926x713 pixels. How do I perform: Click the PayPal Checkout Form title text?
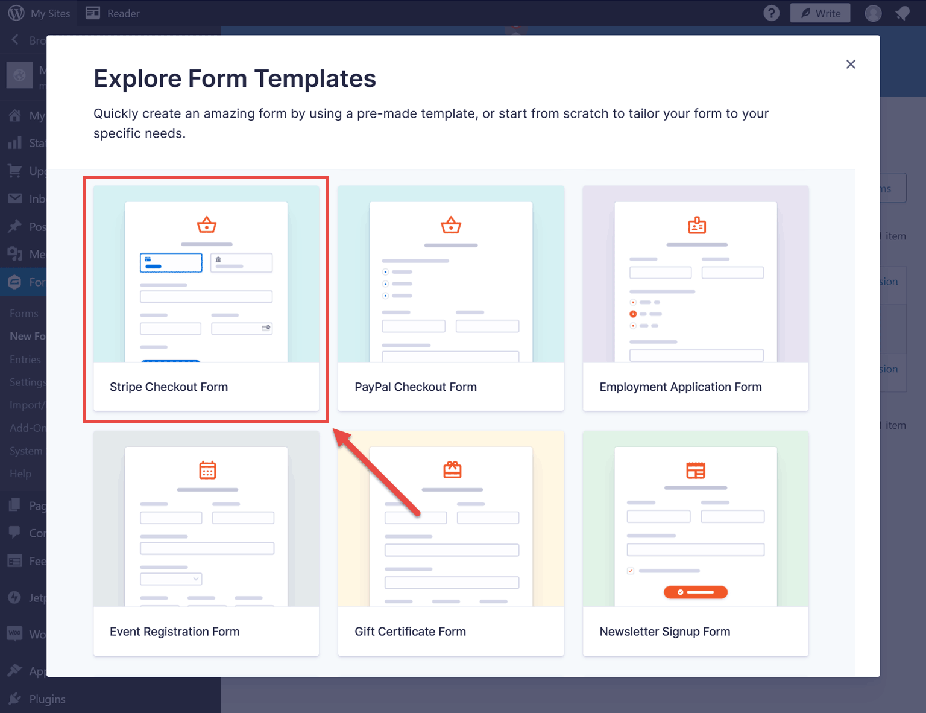coord(415,387)
